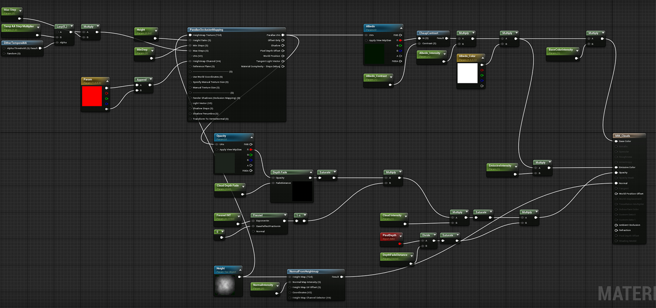This screenshot has width=656, height=308.
Task: Click FadeDistance input pin on Depth Fade
Action: (x=273, y=183)
